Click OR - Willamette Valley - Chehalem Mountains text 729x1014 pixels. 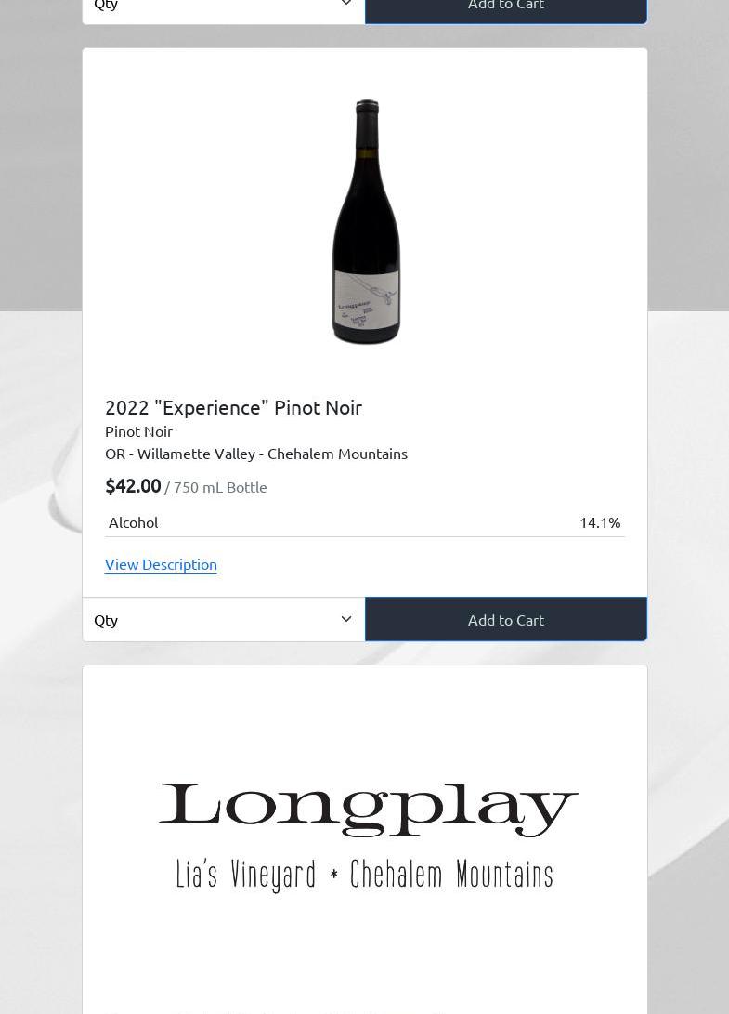click(256, 454)
